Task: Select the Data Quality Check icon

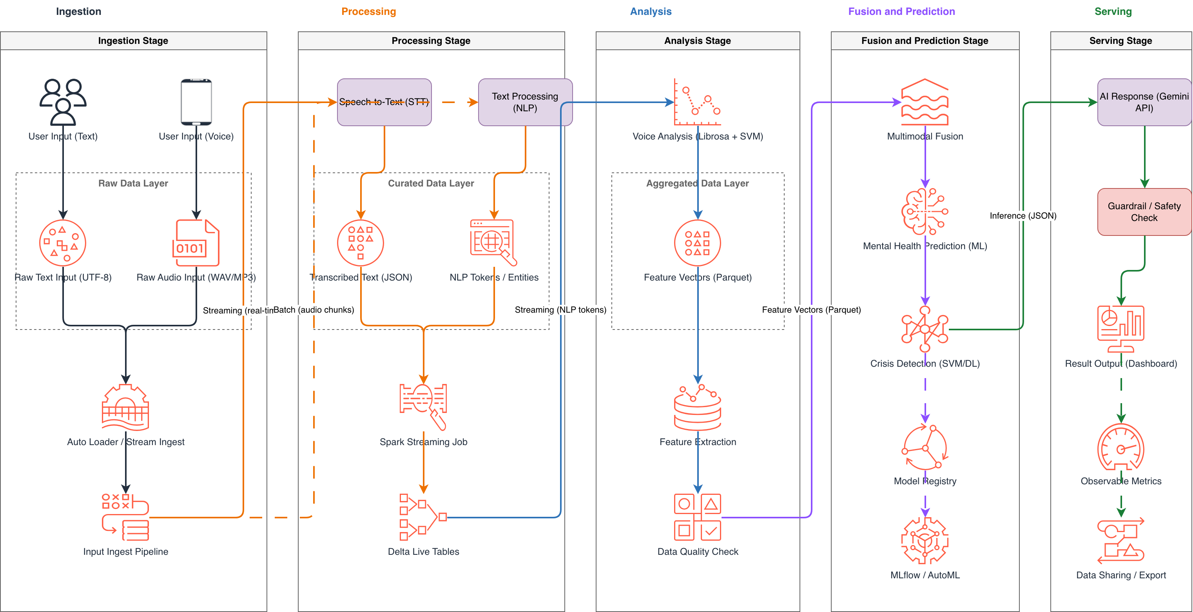Action: click(698, 517)
